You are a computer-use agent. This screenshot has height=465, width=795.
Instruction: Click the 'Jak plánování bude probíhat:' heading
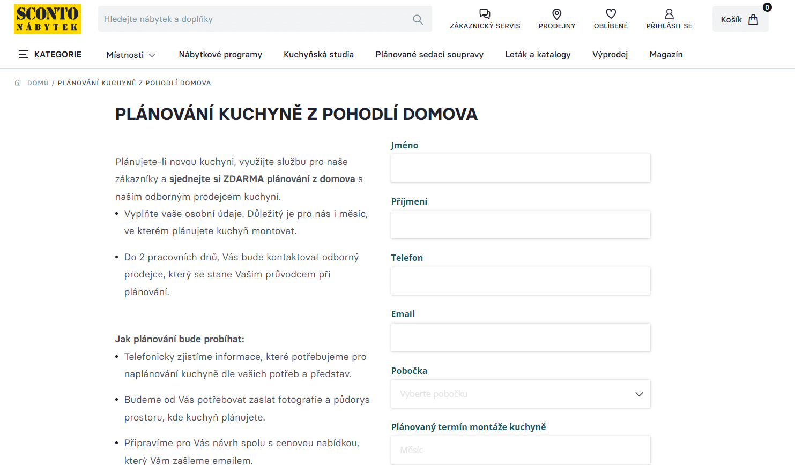point(180,339)
